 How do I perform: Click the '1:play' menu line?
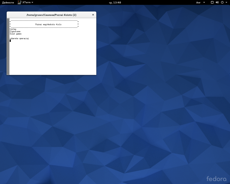click(13, 29)
